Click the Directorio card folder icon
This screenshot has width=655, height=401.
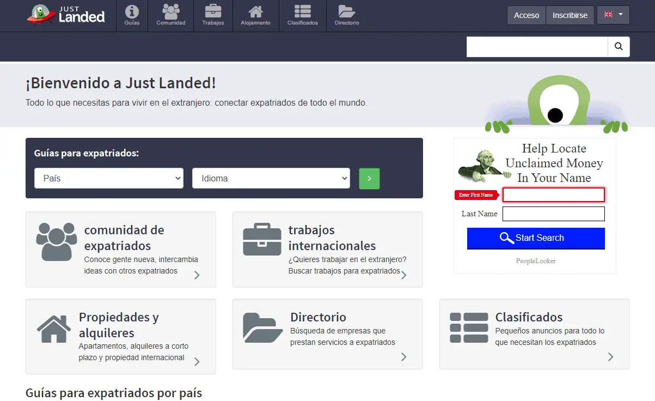pos(262,327)
